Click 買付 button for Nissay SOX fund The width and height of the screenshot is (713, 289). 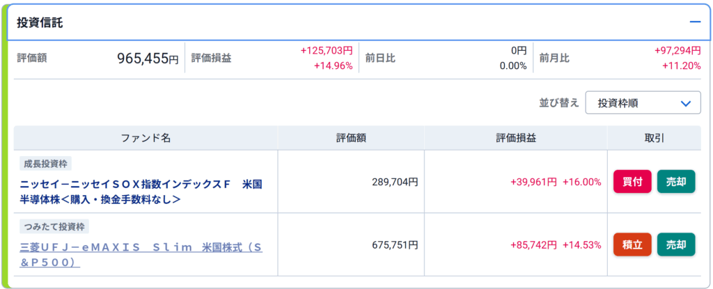click(632, 182)
